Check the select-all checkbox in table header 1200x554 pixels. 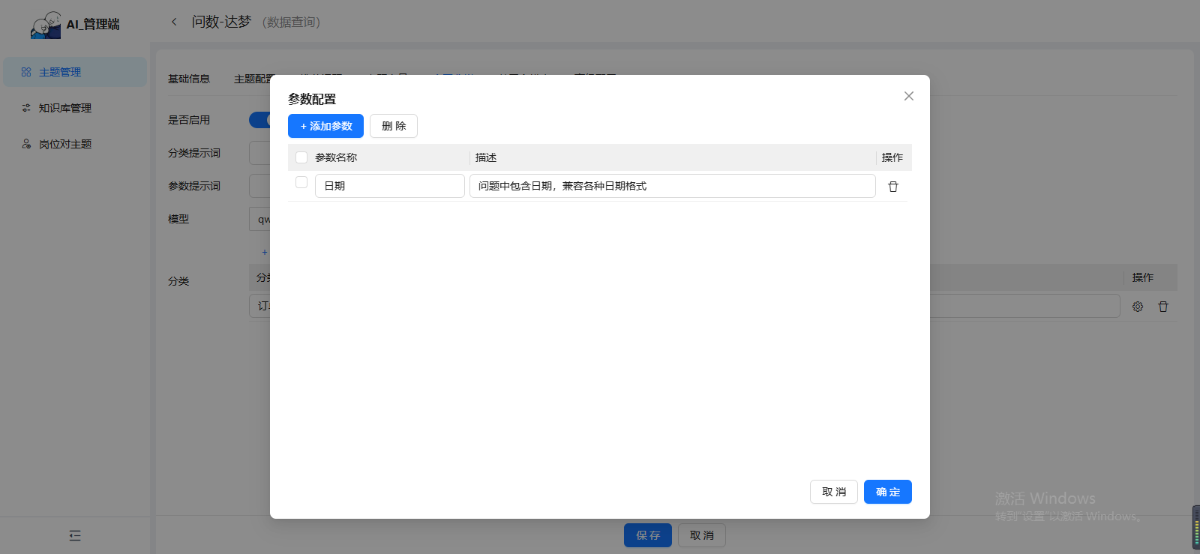coord(301,157)
